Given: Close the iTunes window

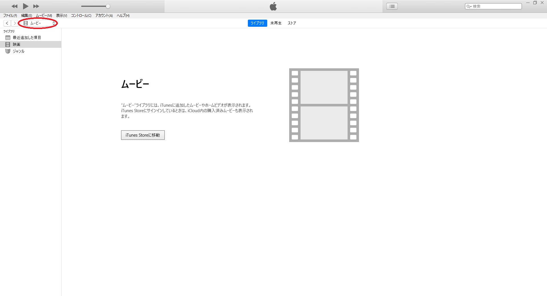Looking at the screenshot, I should click(542, 3).
